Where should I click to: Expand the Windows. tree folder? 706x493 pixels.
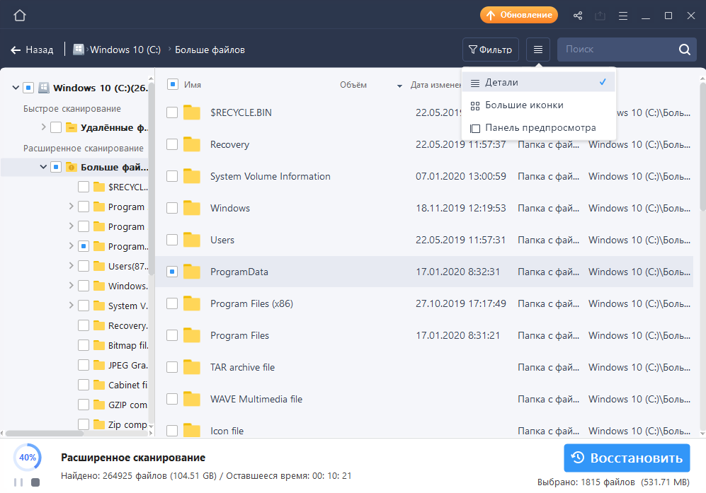click(71, 285)
